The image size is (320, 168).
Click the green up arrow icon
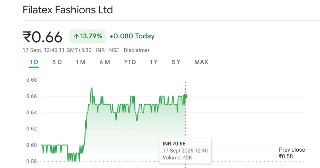76,37
